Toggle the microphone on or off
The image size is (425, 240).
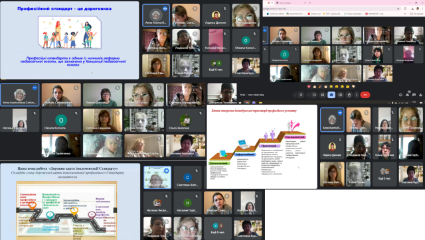301,95
